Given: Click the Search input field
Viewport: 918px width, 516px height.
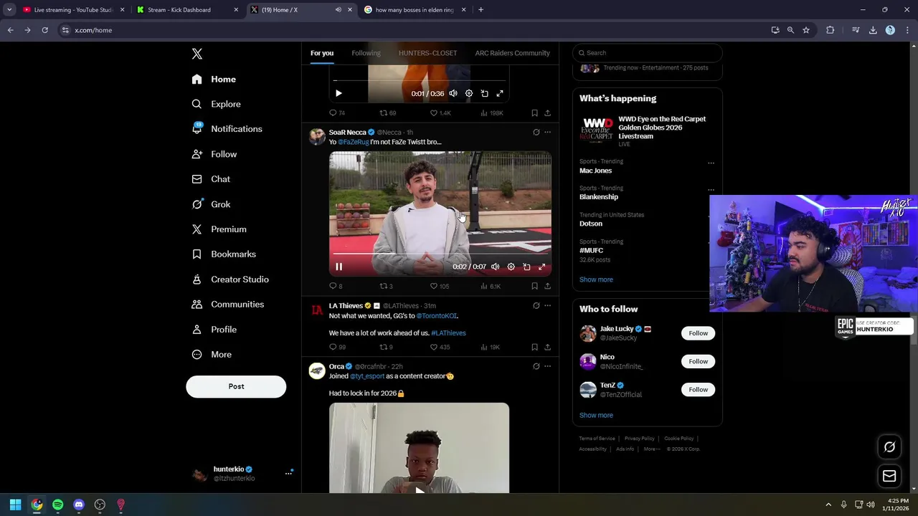Looking at the screenshot, I should click(647, 53).
